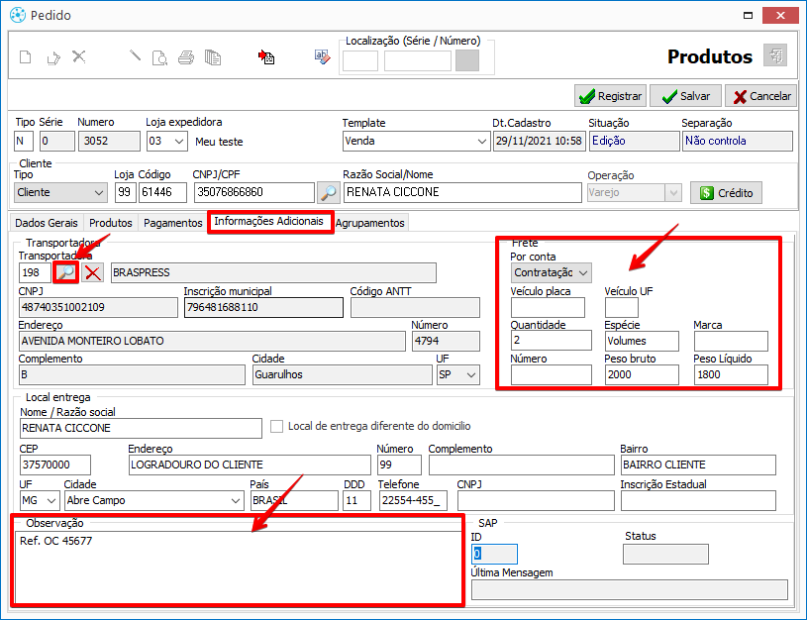This screenshot has width=807, height=620.
Task: Click the Veículo placa field
Action: pyautogui.click(x=549, y=308)
